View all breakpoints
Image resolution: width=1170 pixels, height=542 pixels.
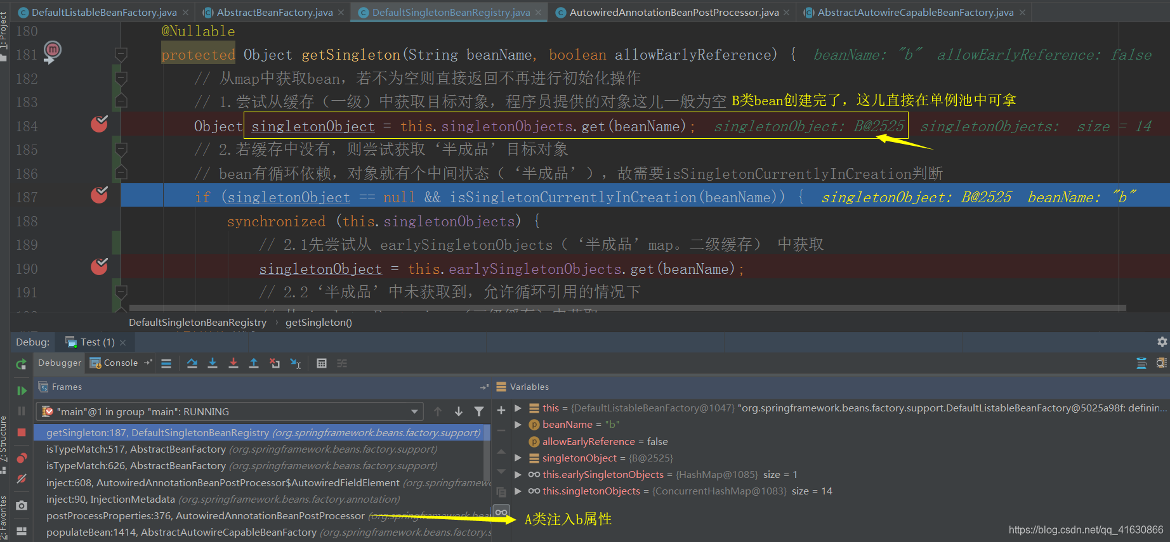[x=21, y=458]
